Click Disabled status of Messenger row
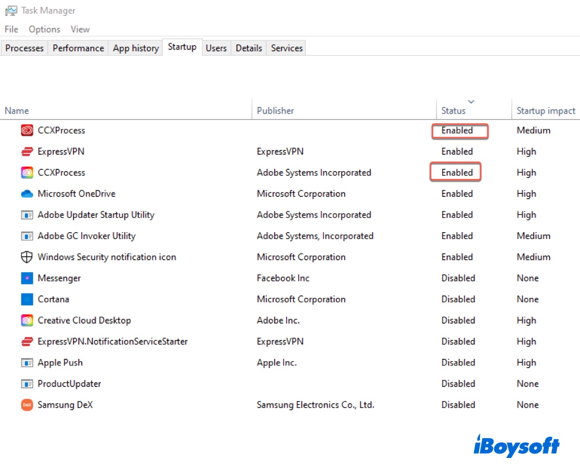 click(458, 278)
